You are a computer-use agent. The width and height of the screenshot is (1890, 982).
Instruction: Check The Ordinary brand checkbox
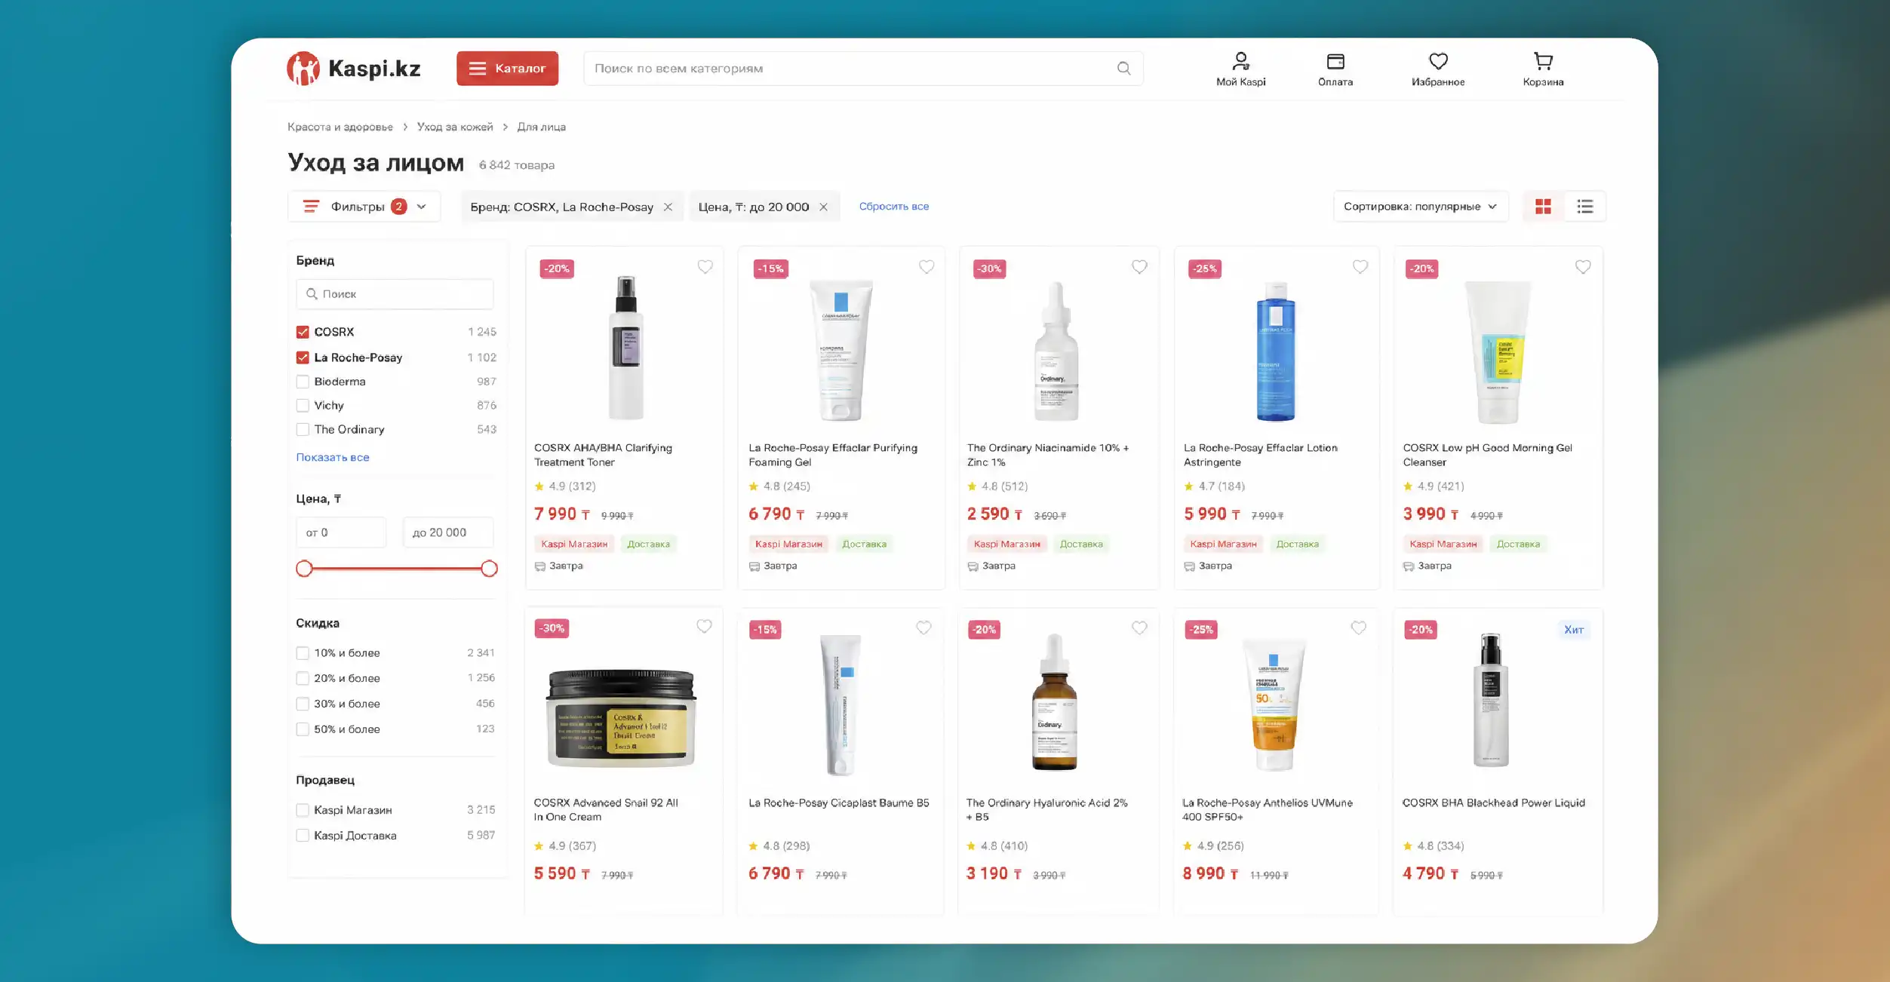[303, 430]
